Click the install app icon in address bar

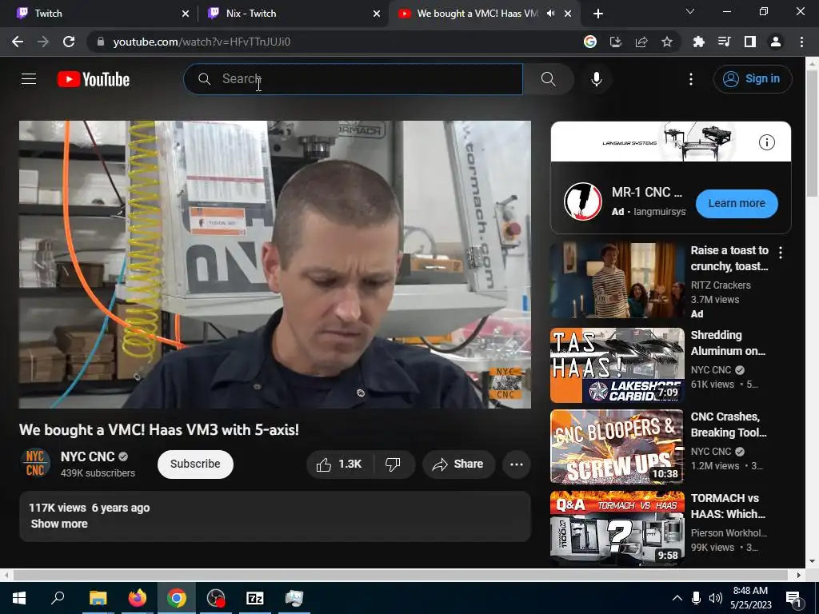tap(615, 42)
